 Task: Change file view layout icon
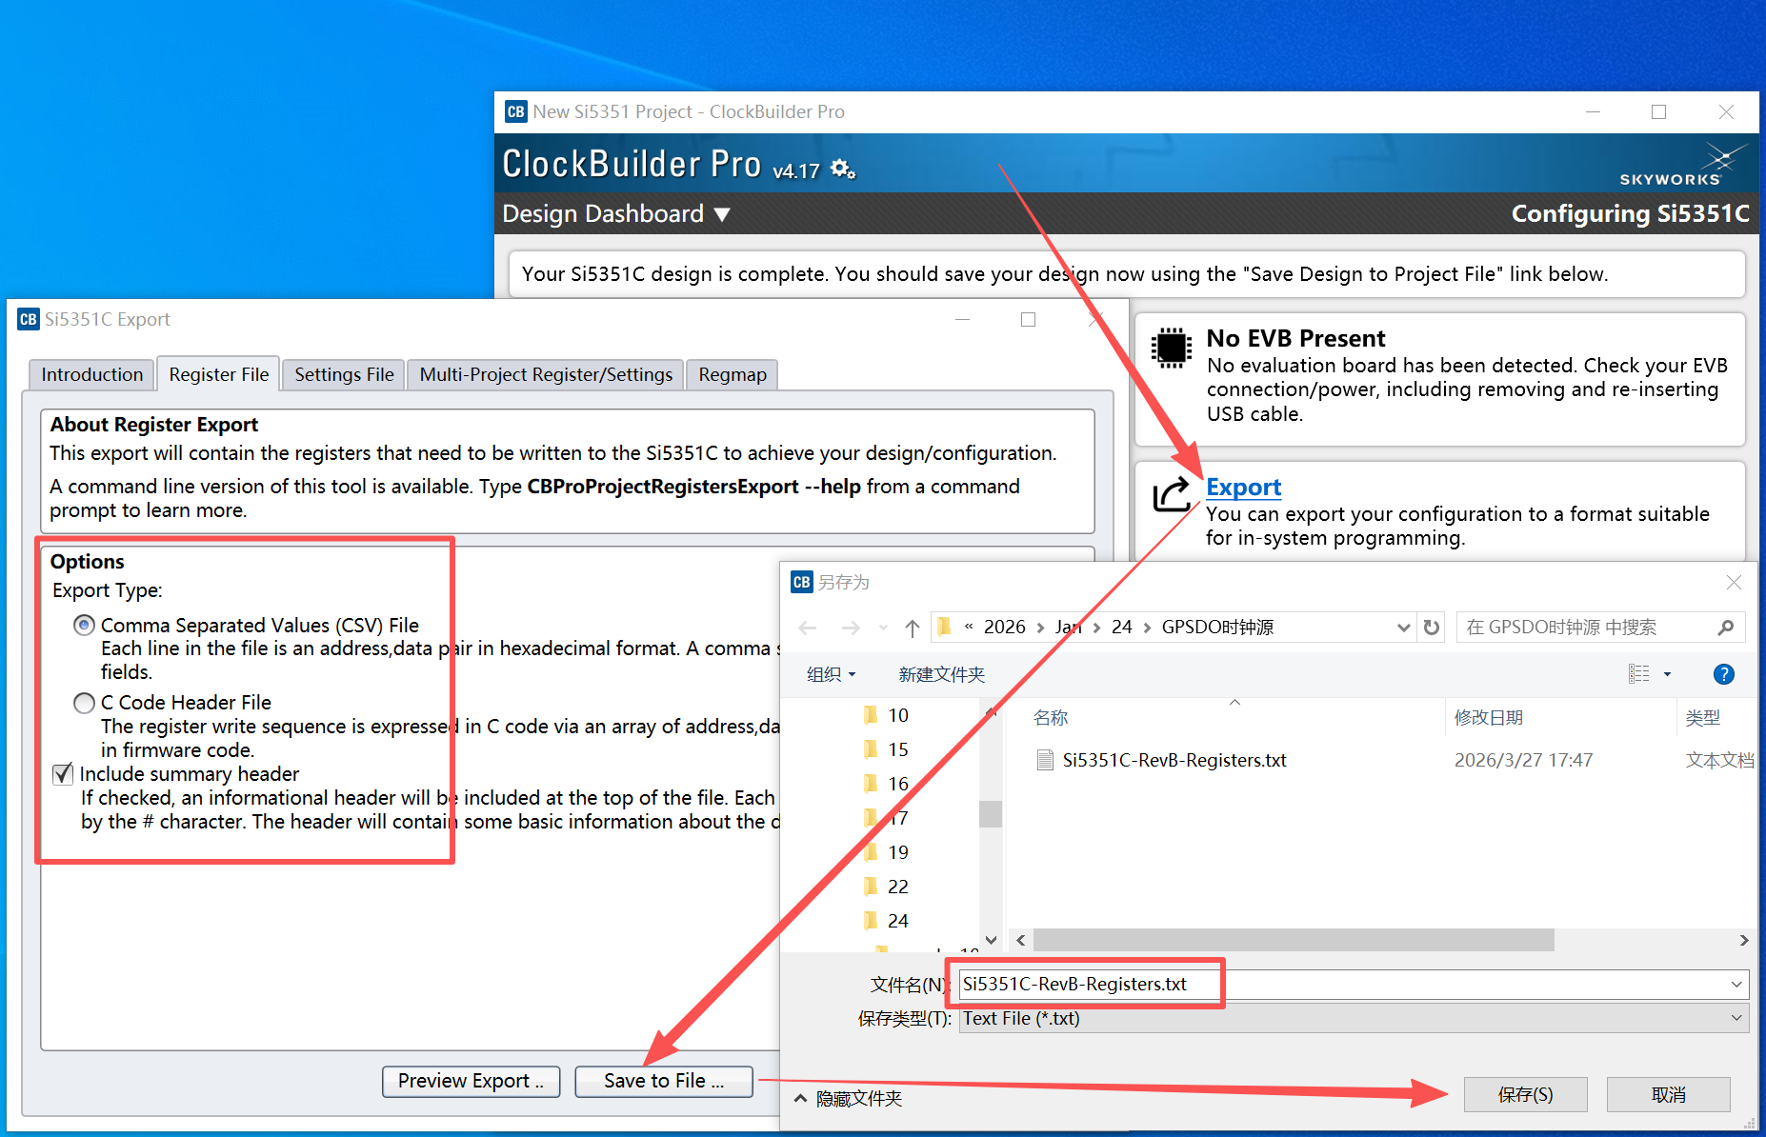[1638, 674]
